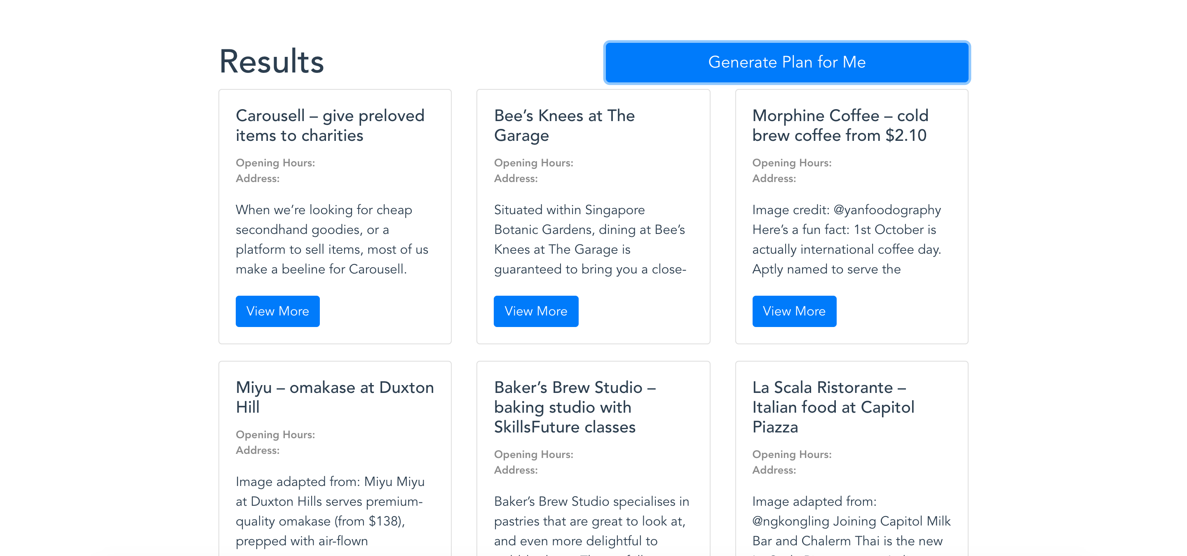Click the Miyu omakase at Duxton Hill title
Screen dimensions: 1187x556
335,397
